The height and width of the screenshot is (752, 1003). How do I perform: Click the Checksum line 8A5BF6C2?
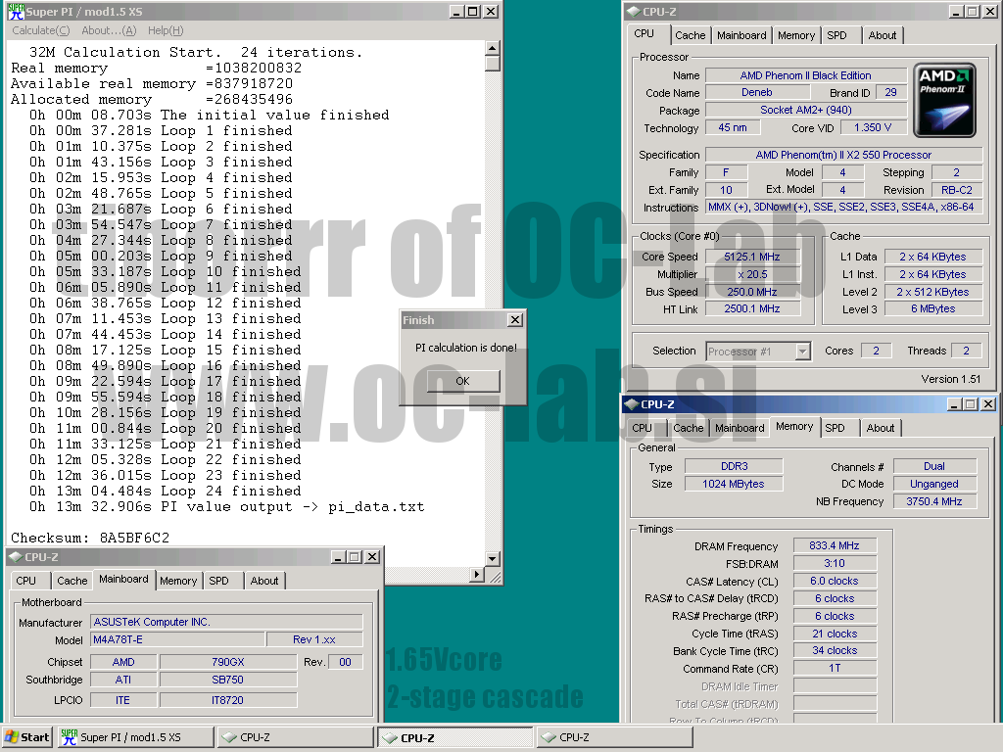pos(90,538)
